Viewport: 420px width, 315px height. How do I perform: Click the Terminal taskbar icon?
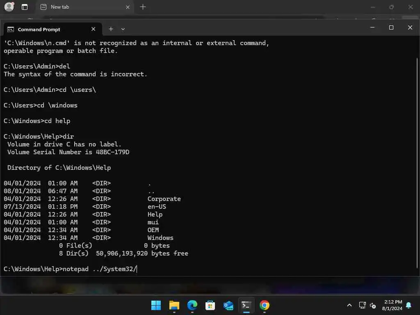click(x=246, y=305)
